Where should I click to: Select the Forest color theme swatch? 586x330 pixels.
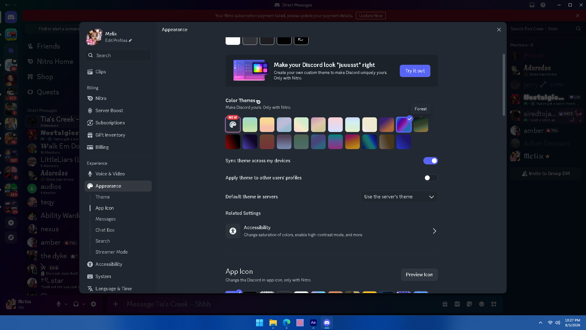tap(421, 125)
